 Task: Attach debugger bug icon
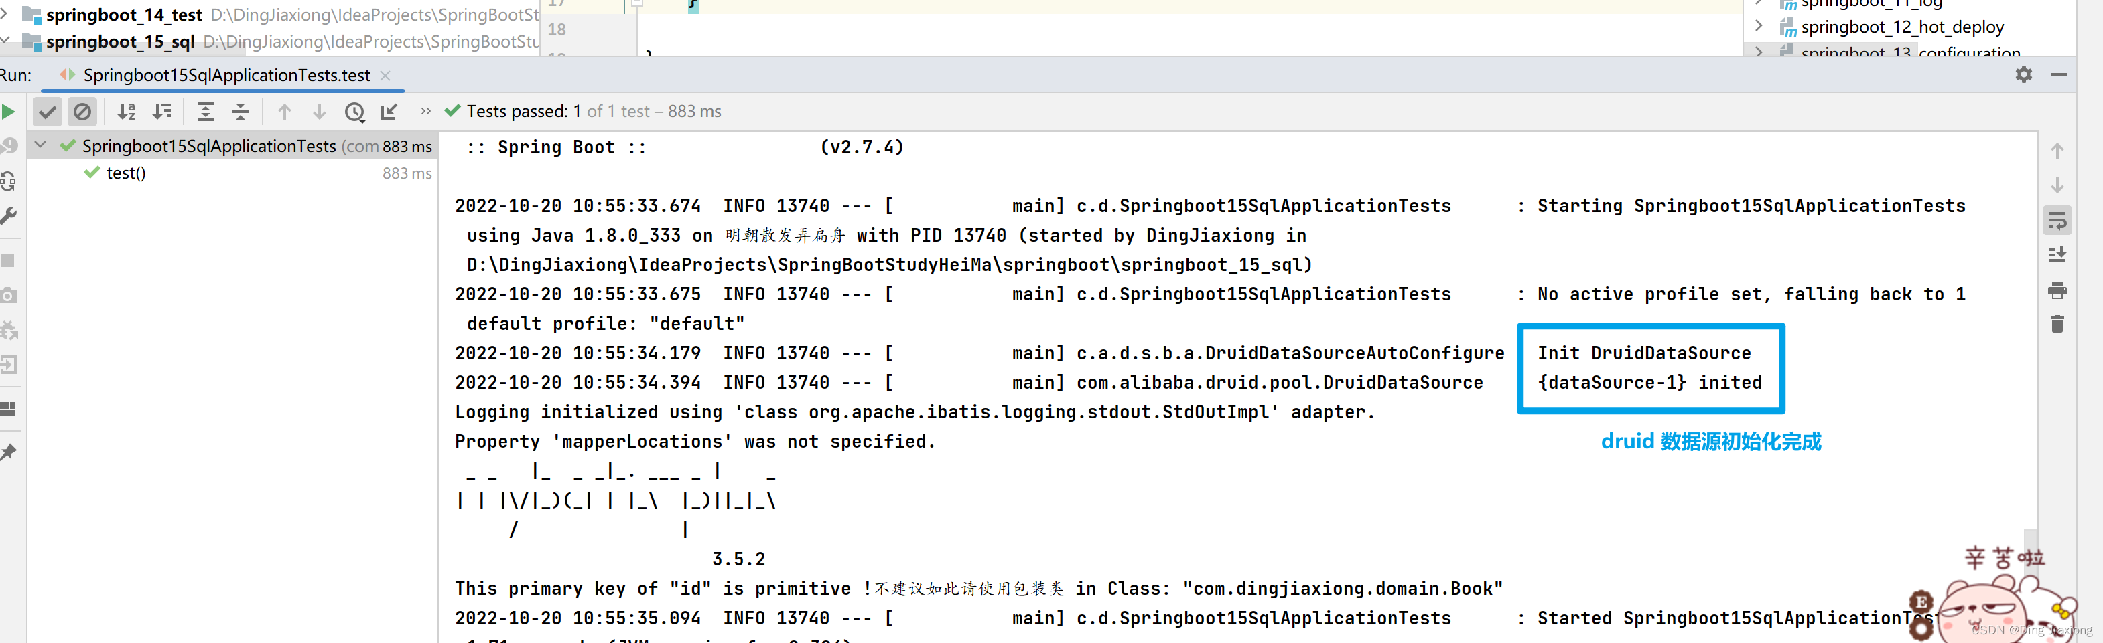(9, 330)
